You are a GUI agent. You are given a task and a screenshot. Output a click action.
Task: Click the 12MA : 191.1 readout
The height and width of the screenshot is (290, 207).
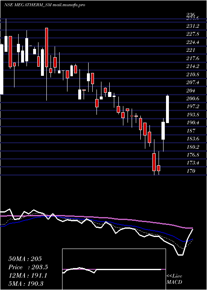point(28,275)
